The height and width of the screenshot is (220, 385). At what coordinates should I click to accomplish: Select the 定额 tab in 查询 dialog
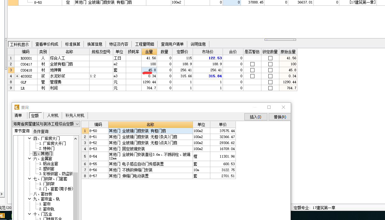(35, 116)
